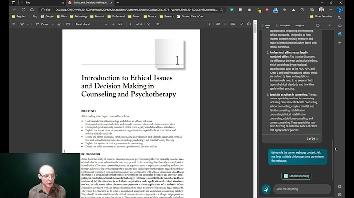Click the Save icon in PDF toolbar
354x198 pixels.
pos(225,24)
